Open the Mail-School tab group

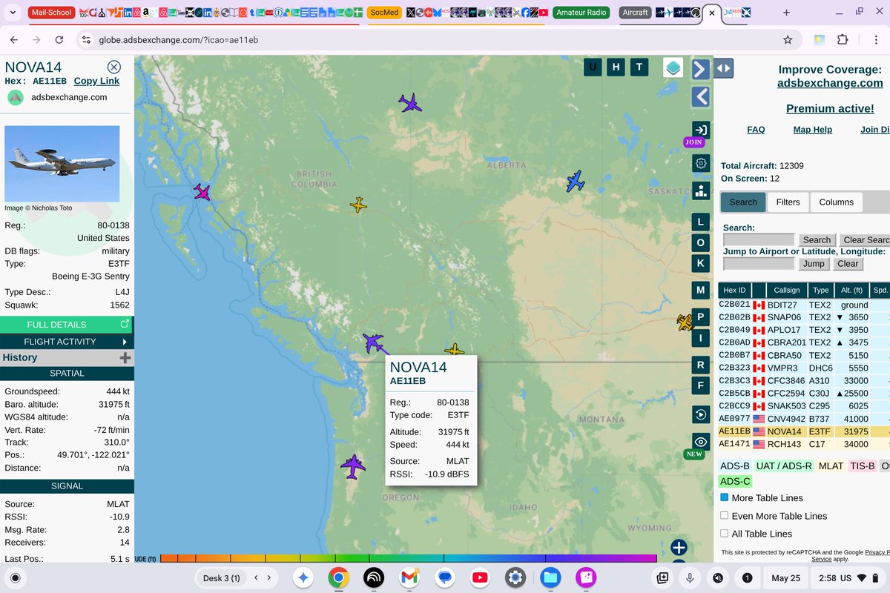point(51,13)
